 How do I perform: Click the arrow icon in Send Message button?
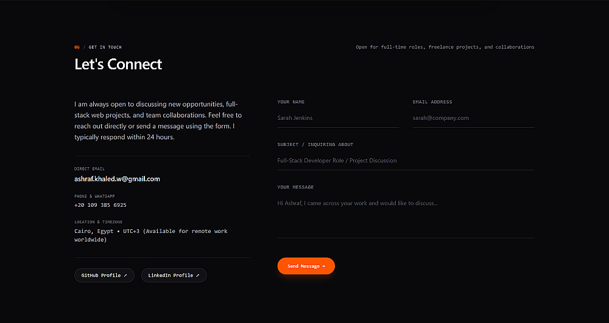tap(323, 266)
